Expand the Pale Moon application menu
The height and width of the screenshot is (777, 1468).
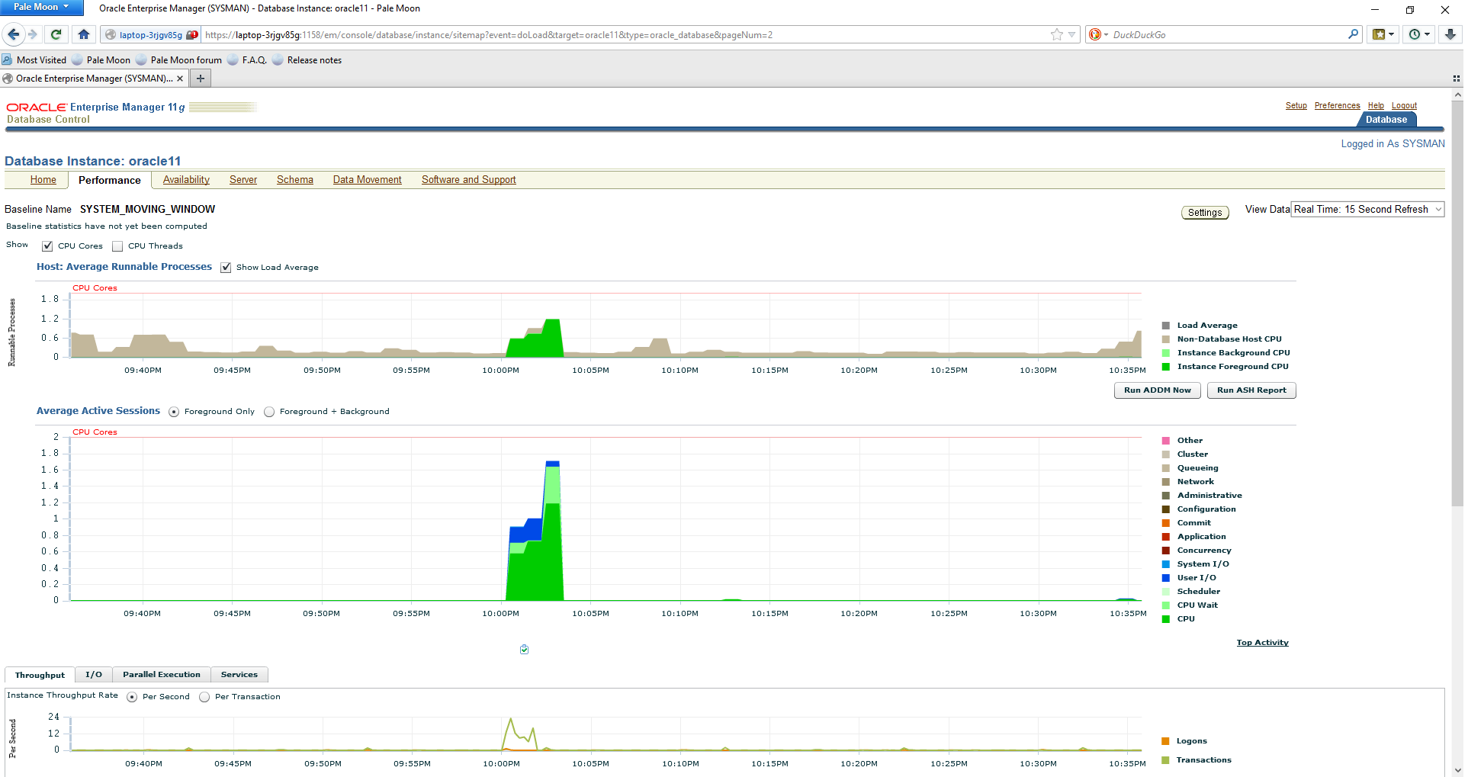point(41,7)
